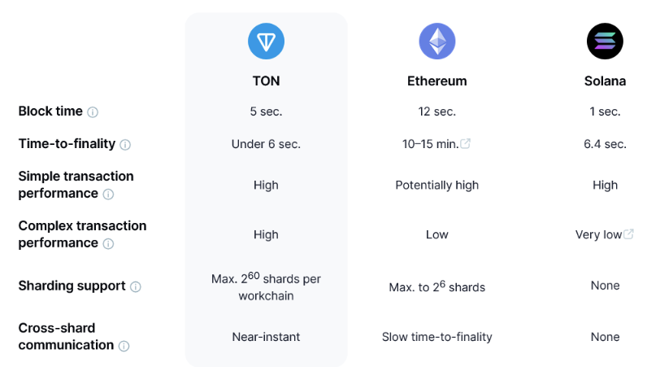Click TON's Near-instant cross-shard cell
The width and height of the screenshot is (660, 367).
[x=266, y=337]
